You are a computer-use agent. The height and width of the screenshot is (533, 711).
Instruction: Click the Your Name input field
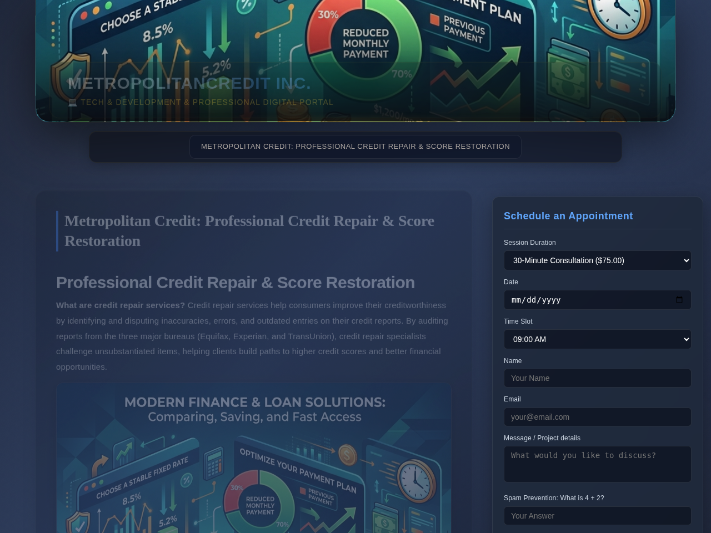[x=597, y=378]
